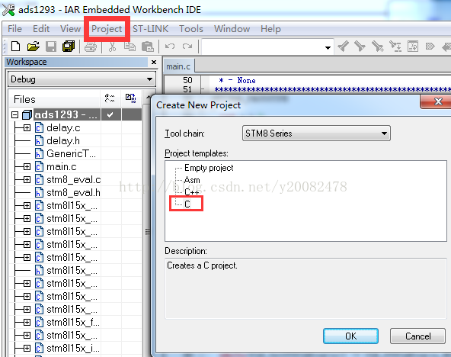Click the Save floppy disk icon
This screenshot has width=451, height=357.
[51, 47]
